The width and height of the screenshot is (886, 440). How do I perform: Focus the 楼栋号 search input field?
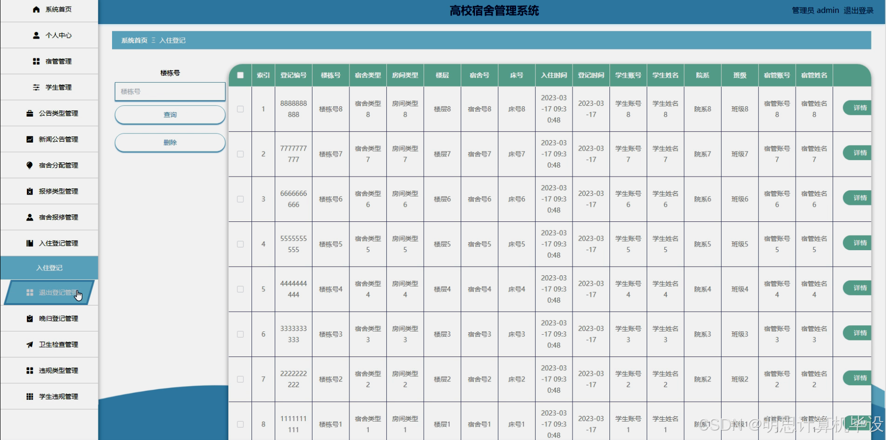(x=170, y=92)
